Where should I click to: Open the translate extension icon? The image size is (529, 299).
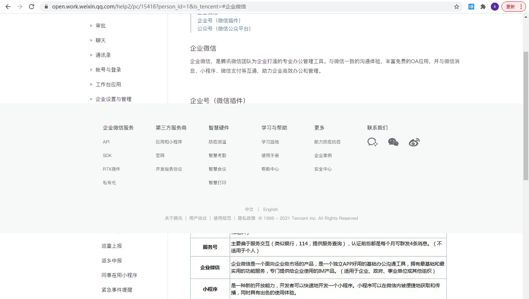pos(471,7)
